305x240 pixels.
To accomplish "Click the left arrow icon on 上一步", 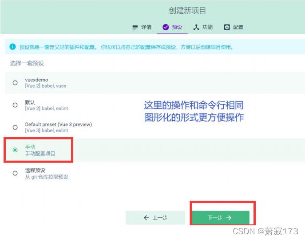I will (147, 218).
